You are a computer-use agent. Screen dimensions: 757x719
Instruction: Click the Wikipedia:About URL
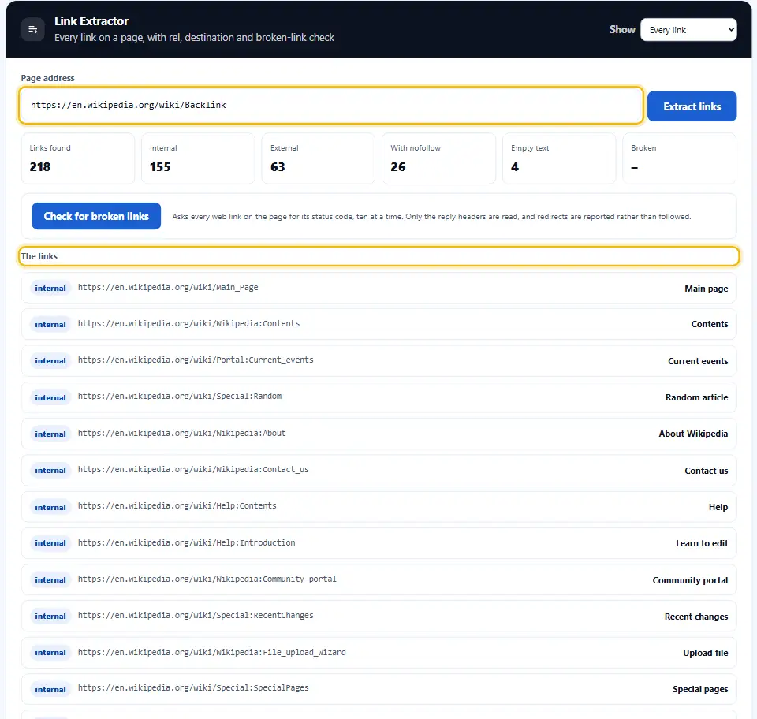point(181,433)
